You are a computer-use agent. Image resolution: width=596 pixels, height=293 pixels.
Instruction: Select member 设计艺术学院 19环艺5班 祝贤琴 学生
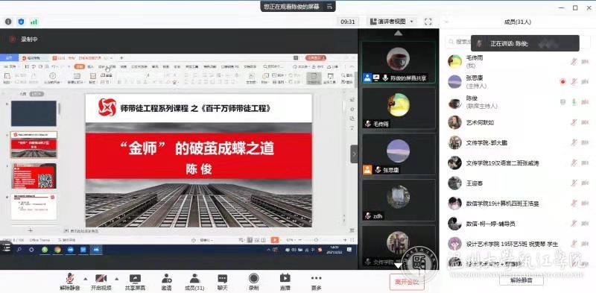click(518, 244)
